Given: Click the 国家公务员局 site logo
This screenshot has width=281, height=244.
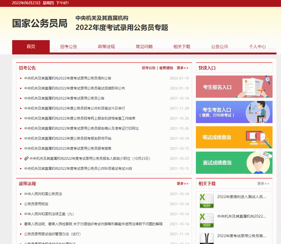Looking at the screenshot, I should [40, 23].
